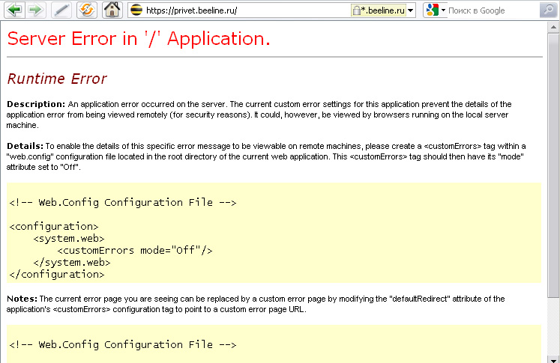This screenshot has height=363, width=560.
Task: Open the home page via house icon
Action: tap(112, 10)
